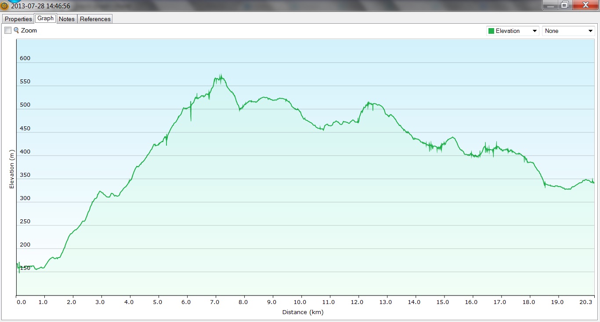
Task: Click the magnifier icon beside Zoom
Action: 16,30
